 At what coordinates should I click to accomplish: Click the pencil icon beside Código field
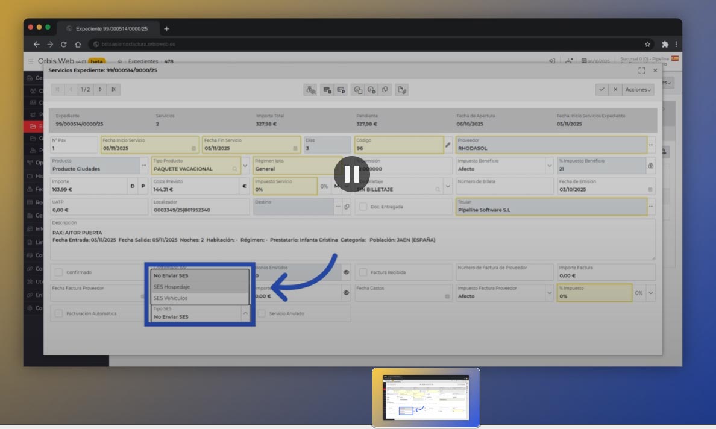tap(448, 145)
